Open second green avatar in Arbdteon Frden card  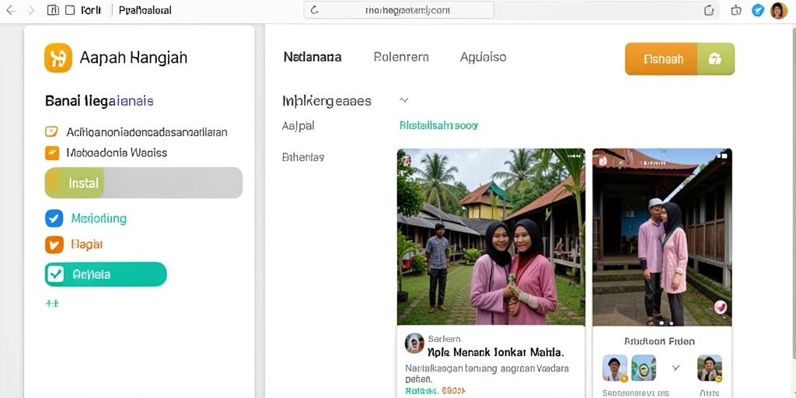pyautogui.click(x=643, y=368)
